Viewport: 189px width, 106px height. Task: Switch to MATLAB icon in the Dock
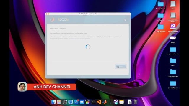tap(105, 102)
